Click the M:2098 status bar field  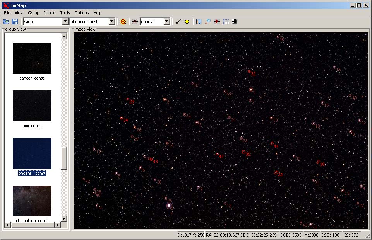(311, 235)
